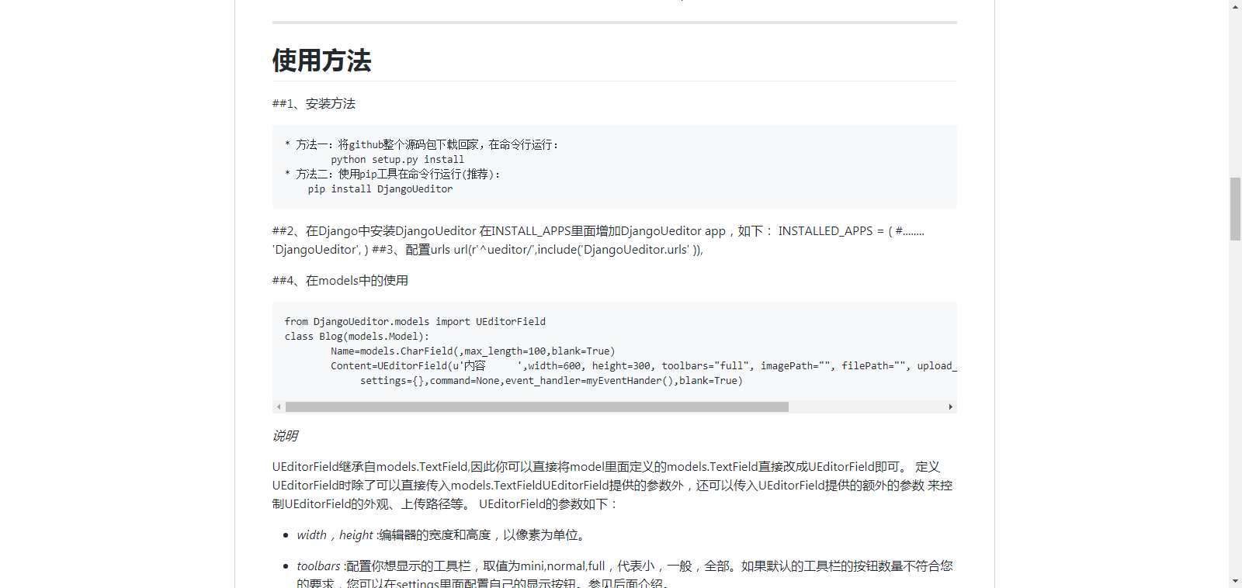Click the Name=models.CharField code line
The width and height of the screenshot is (1242, 588).
(473, 351)
